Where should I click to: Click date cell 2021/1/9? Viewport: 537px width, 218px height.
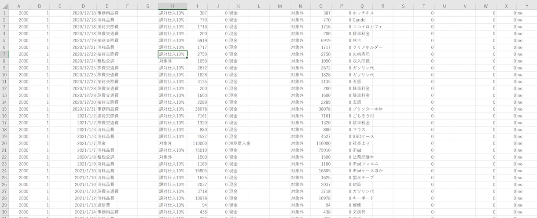point(83,164)
